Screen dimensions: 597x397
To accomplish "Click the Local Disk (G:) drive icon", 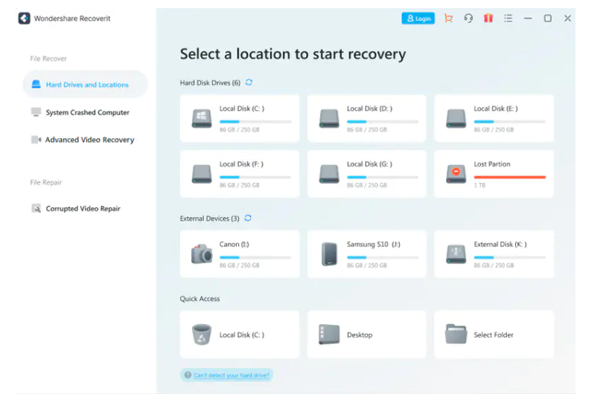I will coord(329,174).
